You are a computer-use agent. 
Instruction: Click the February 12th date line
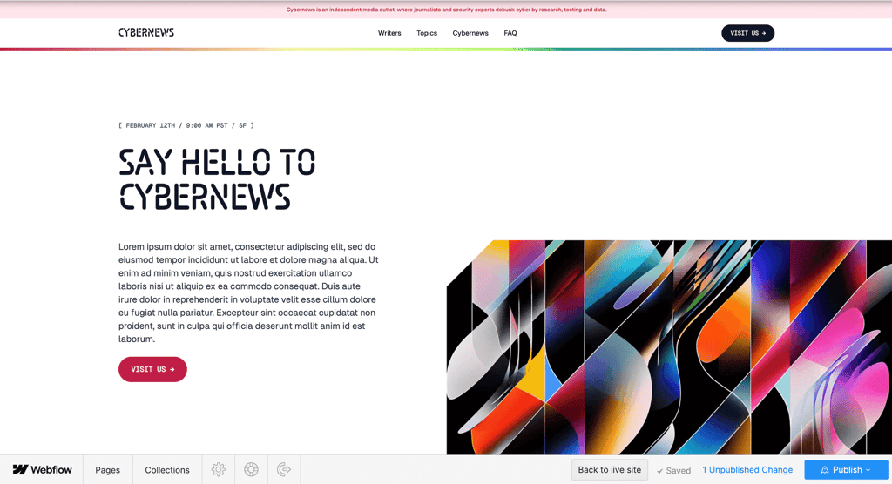coord(186,125)
